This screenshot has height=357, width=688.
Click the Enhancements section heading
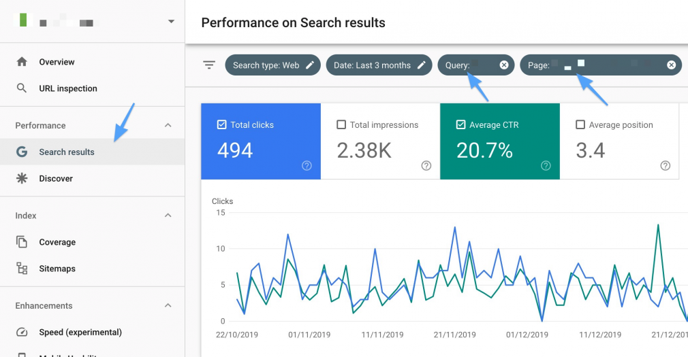(x=44, y=306)
